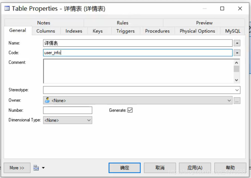Open the MySQL tab
The image size is (251, 178).
233,31
